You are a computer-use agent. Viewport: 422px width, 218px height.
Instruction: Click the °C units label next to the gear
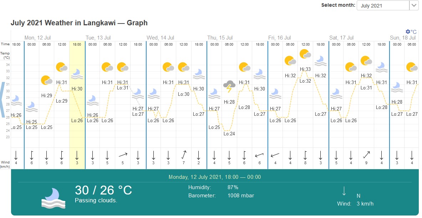pos(413,32)
